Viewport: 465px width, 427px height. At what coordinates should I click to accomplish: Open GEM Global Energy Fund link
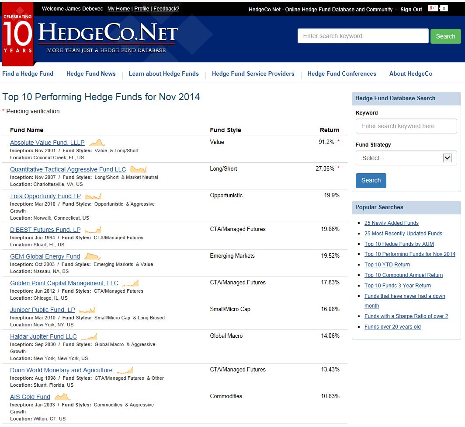click(45, 256)
